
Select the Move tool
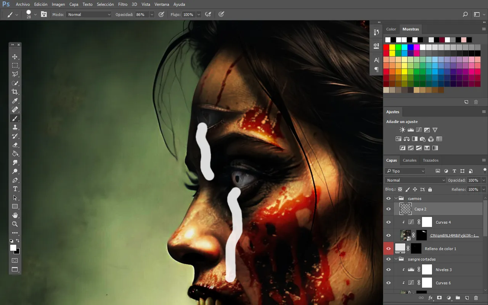15,57
